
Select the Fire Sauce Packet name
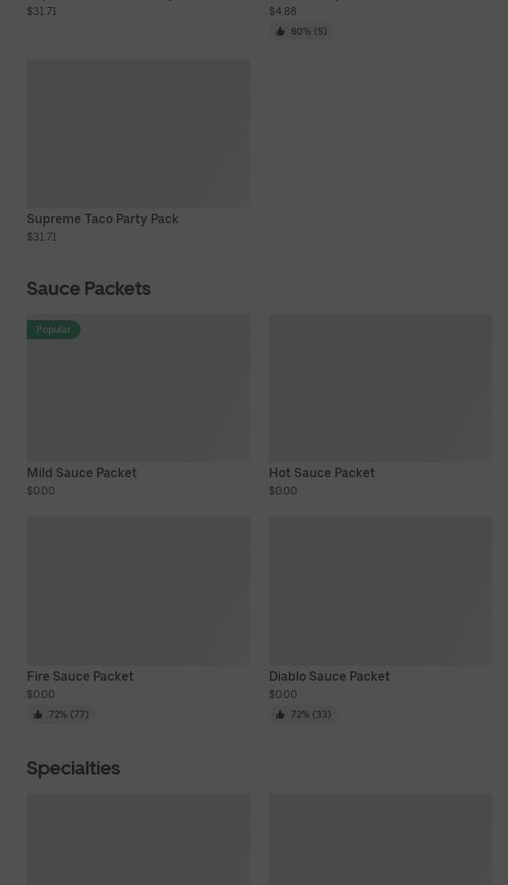pos(80,676)
